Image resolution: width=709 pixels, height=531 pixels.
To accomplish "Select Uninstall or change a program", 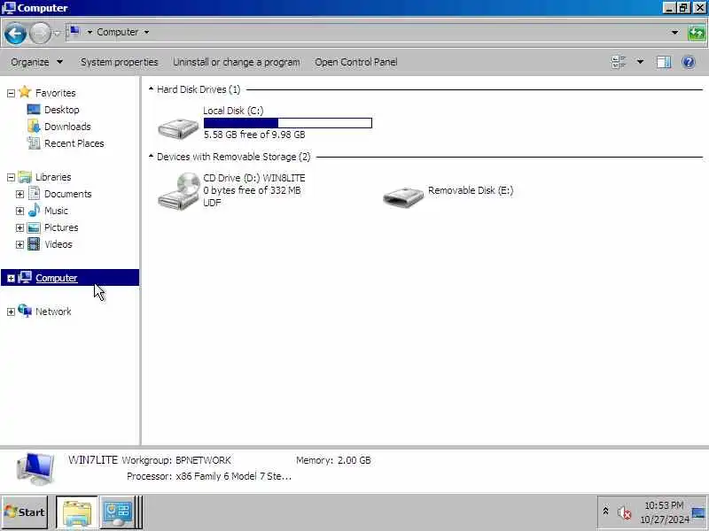I will point(237,62).
